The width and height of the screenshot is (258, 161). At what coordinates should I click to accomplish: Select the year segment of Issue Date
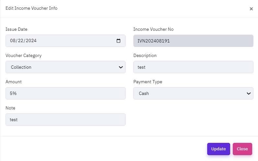(31, 41)
